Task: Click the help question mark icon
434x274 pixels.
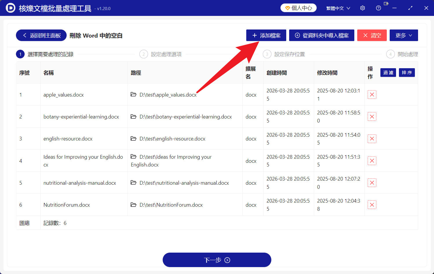Action: pyautogui.click(x=378, y=8)
